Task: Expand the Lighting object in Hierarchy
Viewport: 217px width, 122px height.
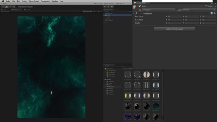Action: click(104, 19)
